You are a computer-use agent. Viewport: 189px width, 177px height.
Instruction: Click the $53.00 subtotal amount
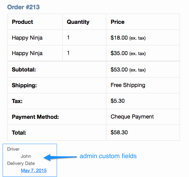(128, 70)
